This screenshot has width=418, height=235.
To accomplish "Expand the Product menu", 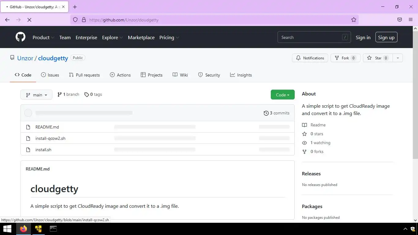I will point(43,37).
